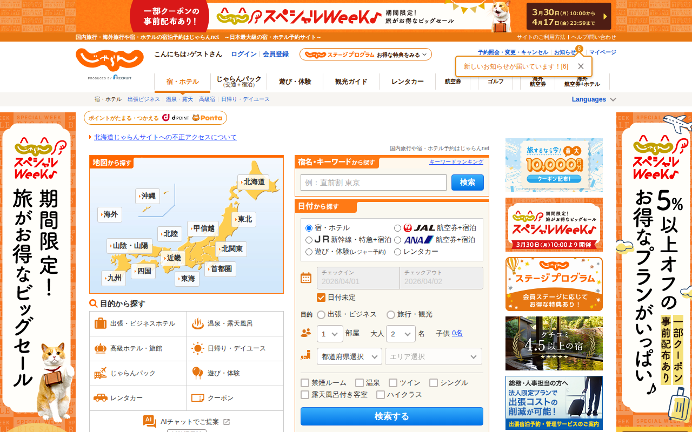Click the チェックイン date field
Screen dimensions: 692x432
358,278
